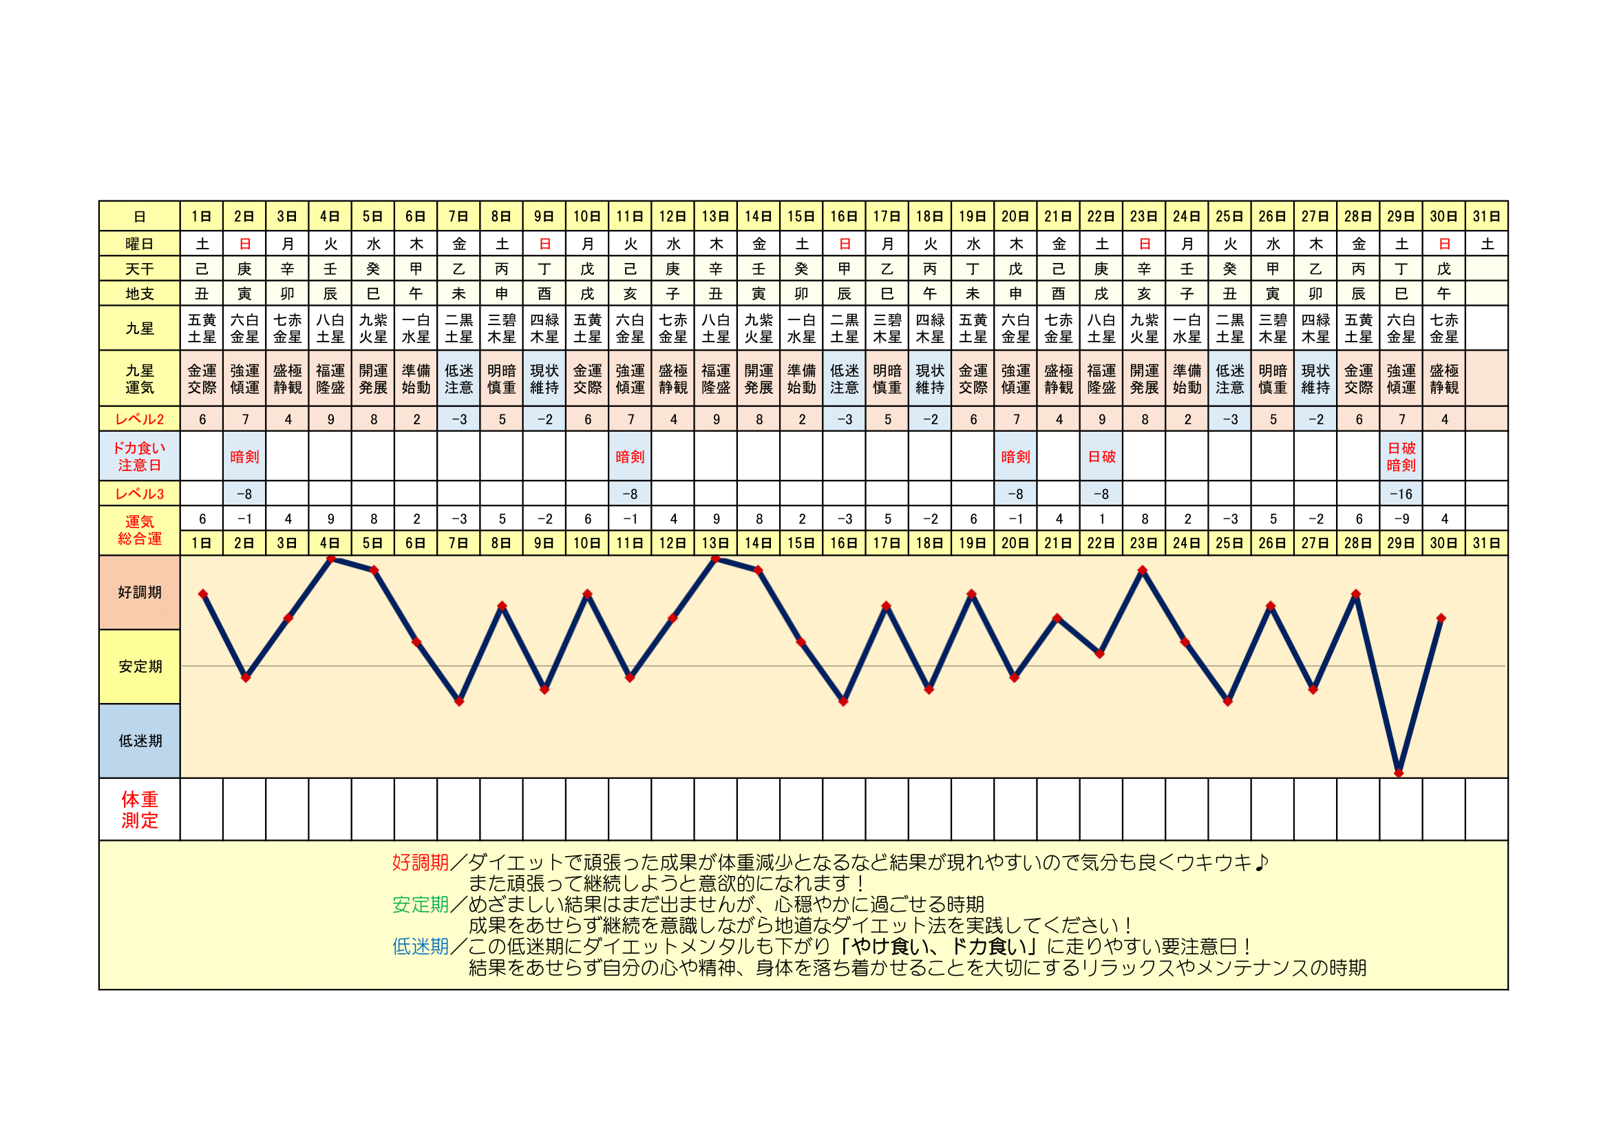The width and height of the screenshot is (1610, 1139).
Task: Click the 曜日 row header cell
Action: (x=140, y=243)
